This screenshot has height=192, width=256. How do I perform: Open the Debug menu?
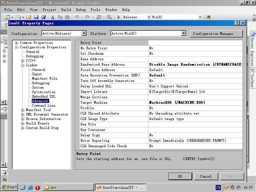[x=81, y=10]
